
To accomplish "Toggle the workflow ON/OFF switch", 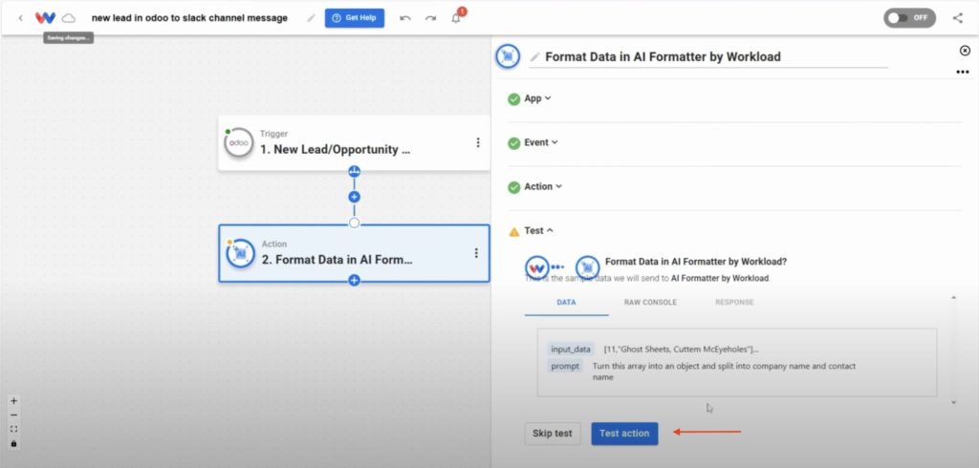I will pyautogui.click(x=909, y=18).
